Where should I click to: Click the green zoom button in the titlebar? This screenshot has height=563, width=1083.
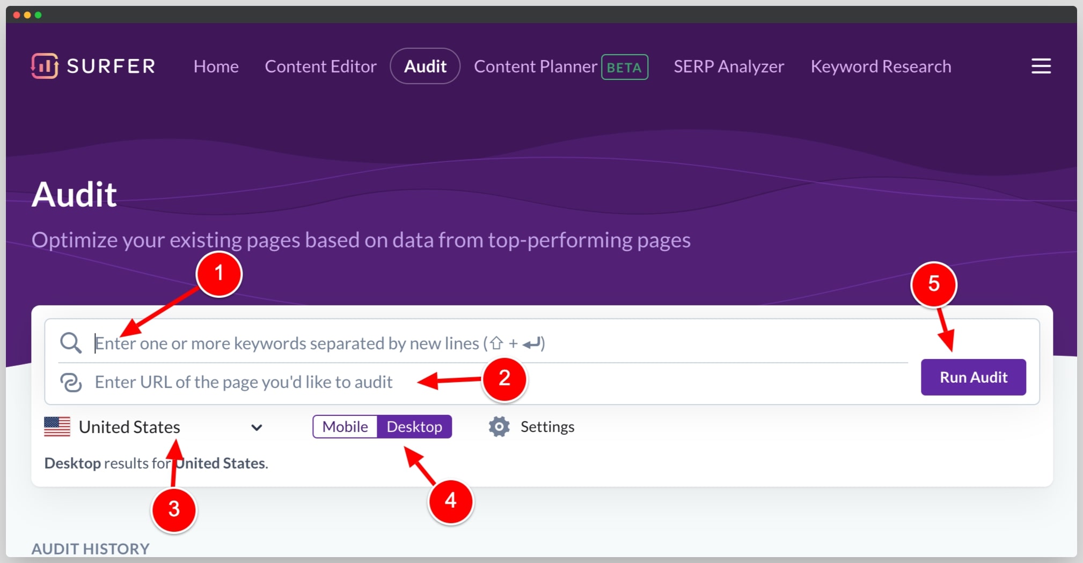coord(38,16)
